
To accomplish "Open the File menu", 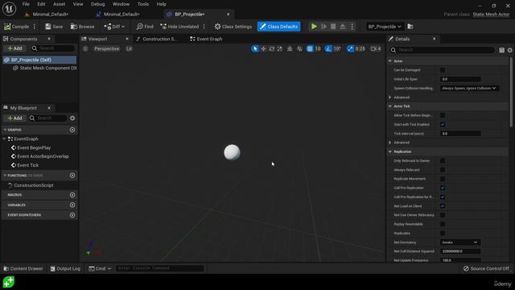I will [x=26, y=4].
